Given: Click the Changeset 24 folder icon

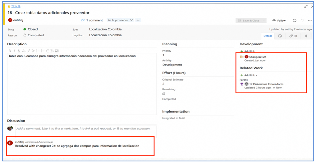Looking at the screenshot, I should tap(242, 57).
